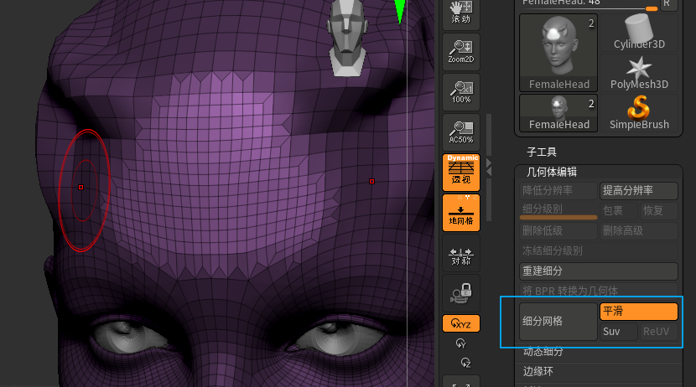The height and width of the screenshot is (387, 696).
Task: Expand the 子工具 subtool section
Action: [542, 152]
